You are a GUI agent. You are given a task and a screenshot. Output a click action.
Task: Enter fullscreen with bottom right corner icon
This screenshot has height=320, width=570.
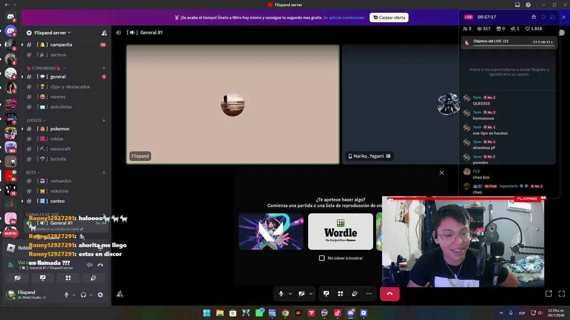(x=562, y=294)
